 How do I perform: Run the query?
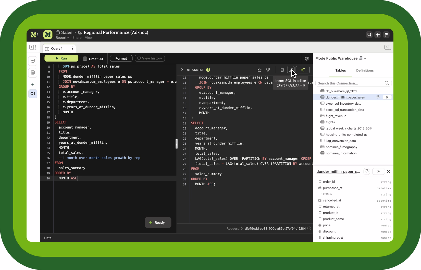coord(61,58)
